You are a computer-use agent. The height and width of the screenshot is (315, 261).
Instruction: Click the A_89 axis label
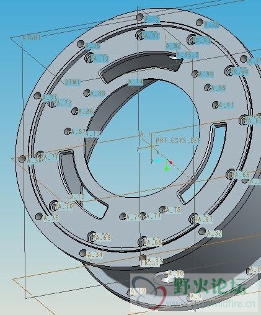(x=218, y=88)
